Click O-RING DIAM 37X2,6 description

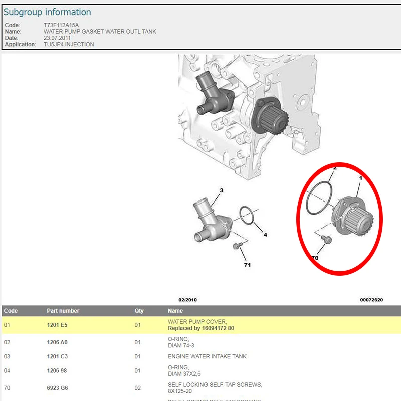184,370
